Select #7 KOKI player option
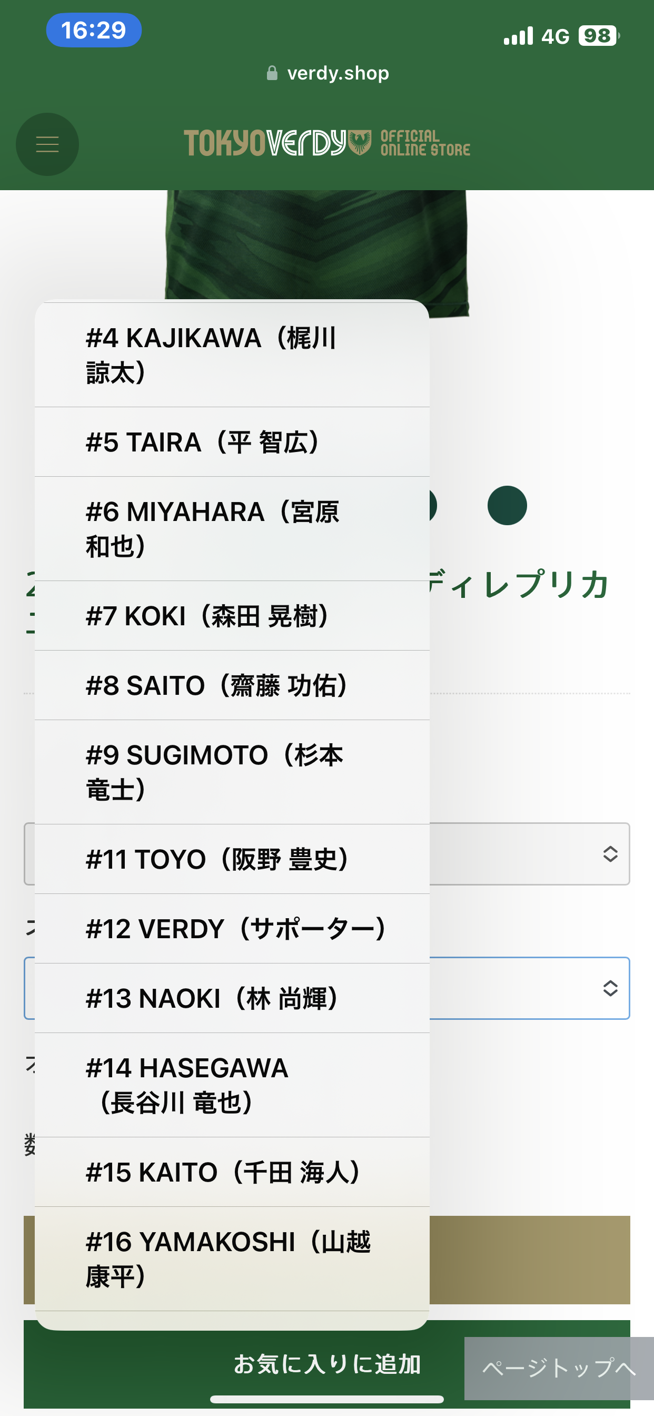The image size is (654, 1416). point(232,616)
